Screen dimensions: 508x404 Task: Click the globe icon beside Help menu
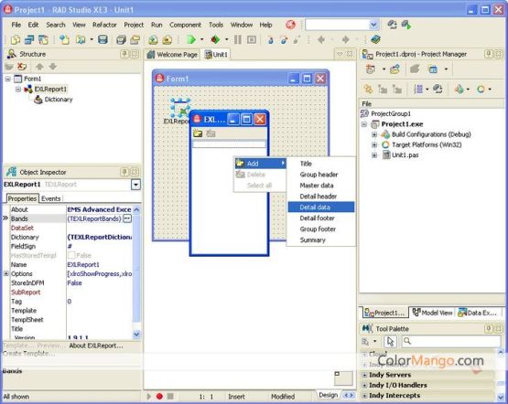290,25
